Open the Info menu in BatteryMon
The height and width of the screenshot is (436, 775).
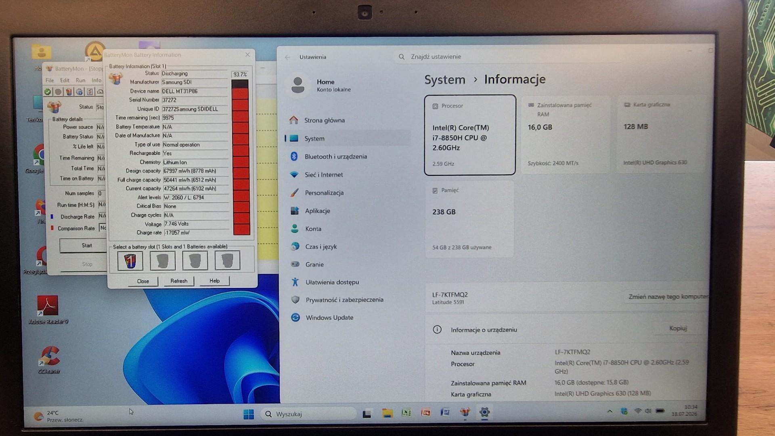click(x=96, y=80)
